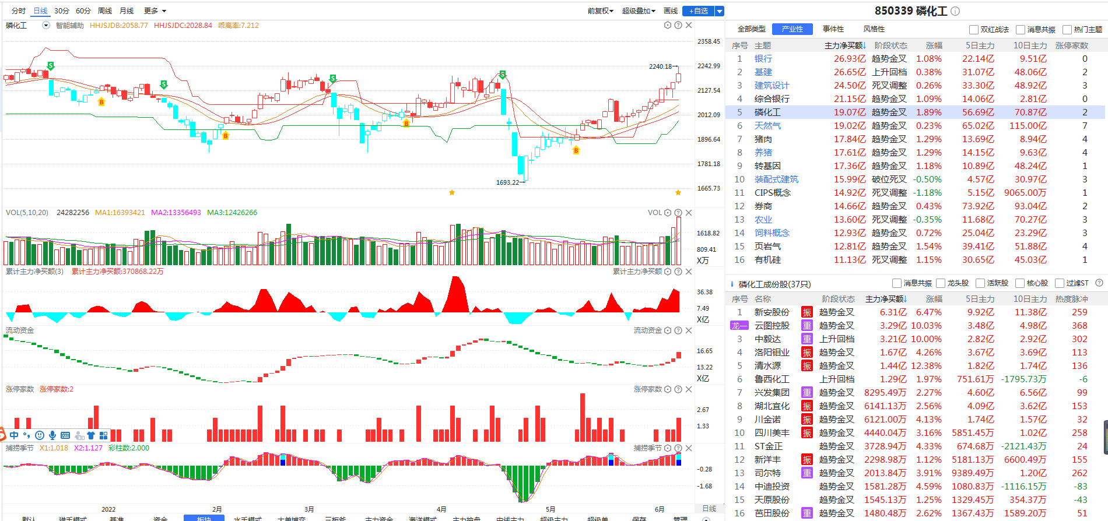Tick the 龙头股 checkbox
The height and width of the screenshot is (521, 1108).
coord(941,283)
